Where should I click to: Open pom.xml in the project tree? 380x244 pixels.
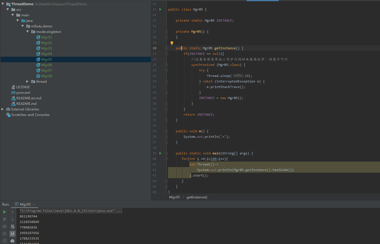pyautogui.click(x=23, y=93)
